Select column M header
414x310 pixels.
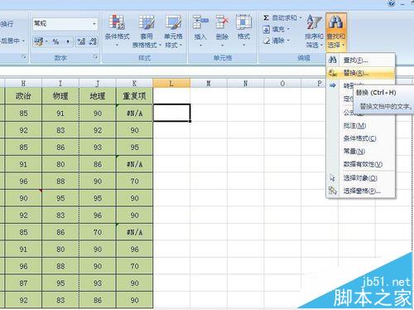point(209,83)
